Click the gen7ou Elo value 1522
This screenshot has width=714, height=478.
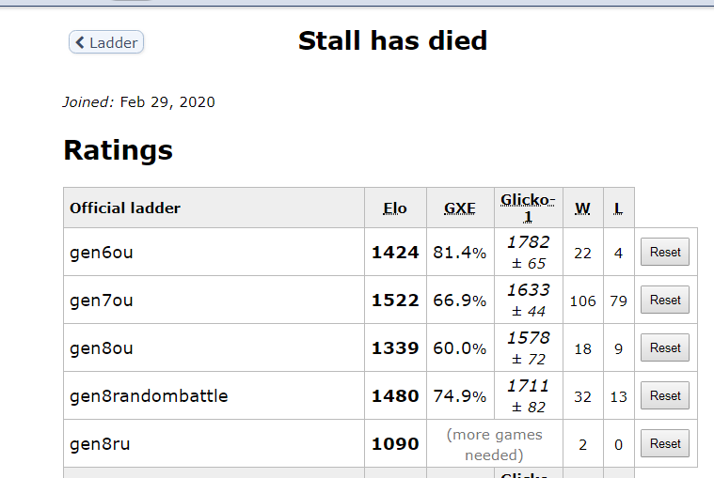tap(395, 301)
